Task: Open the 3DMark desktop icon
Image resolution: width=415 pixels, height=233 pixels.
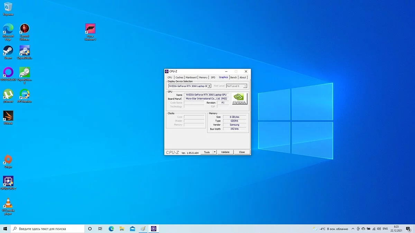Action: point(8,116)
